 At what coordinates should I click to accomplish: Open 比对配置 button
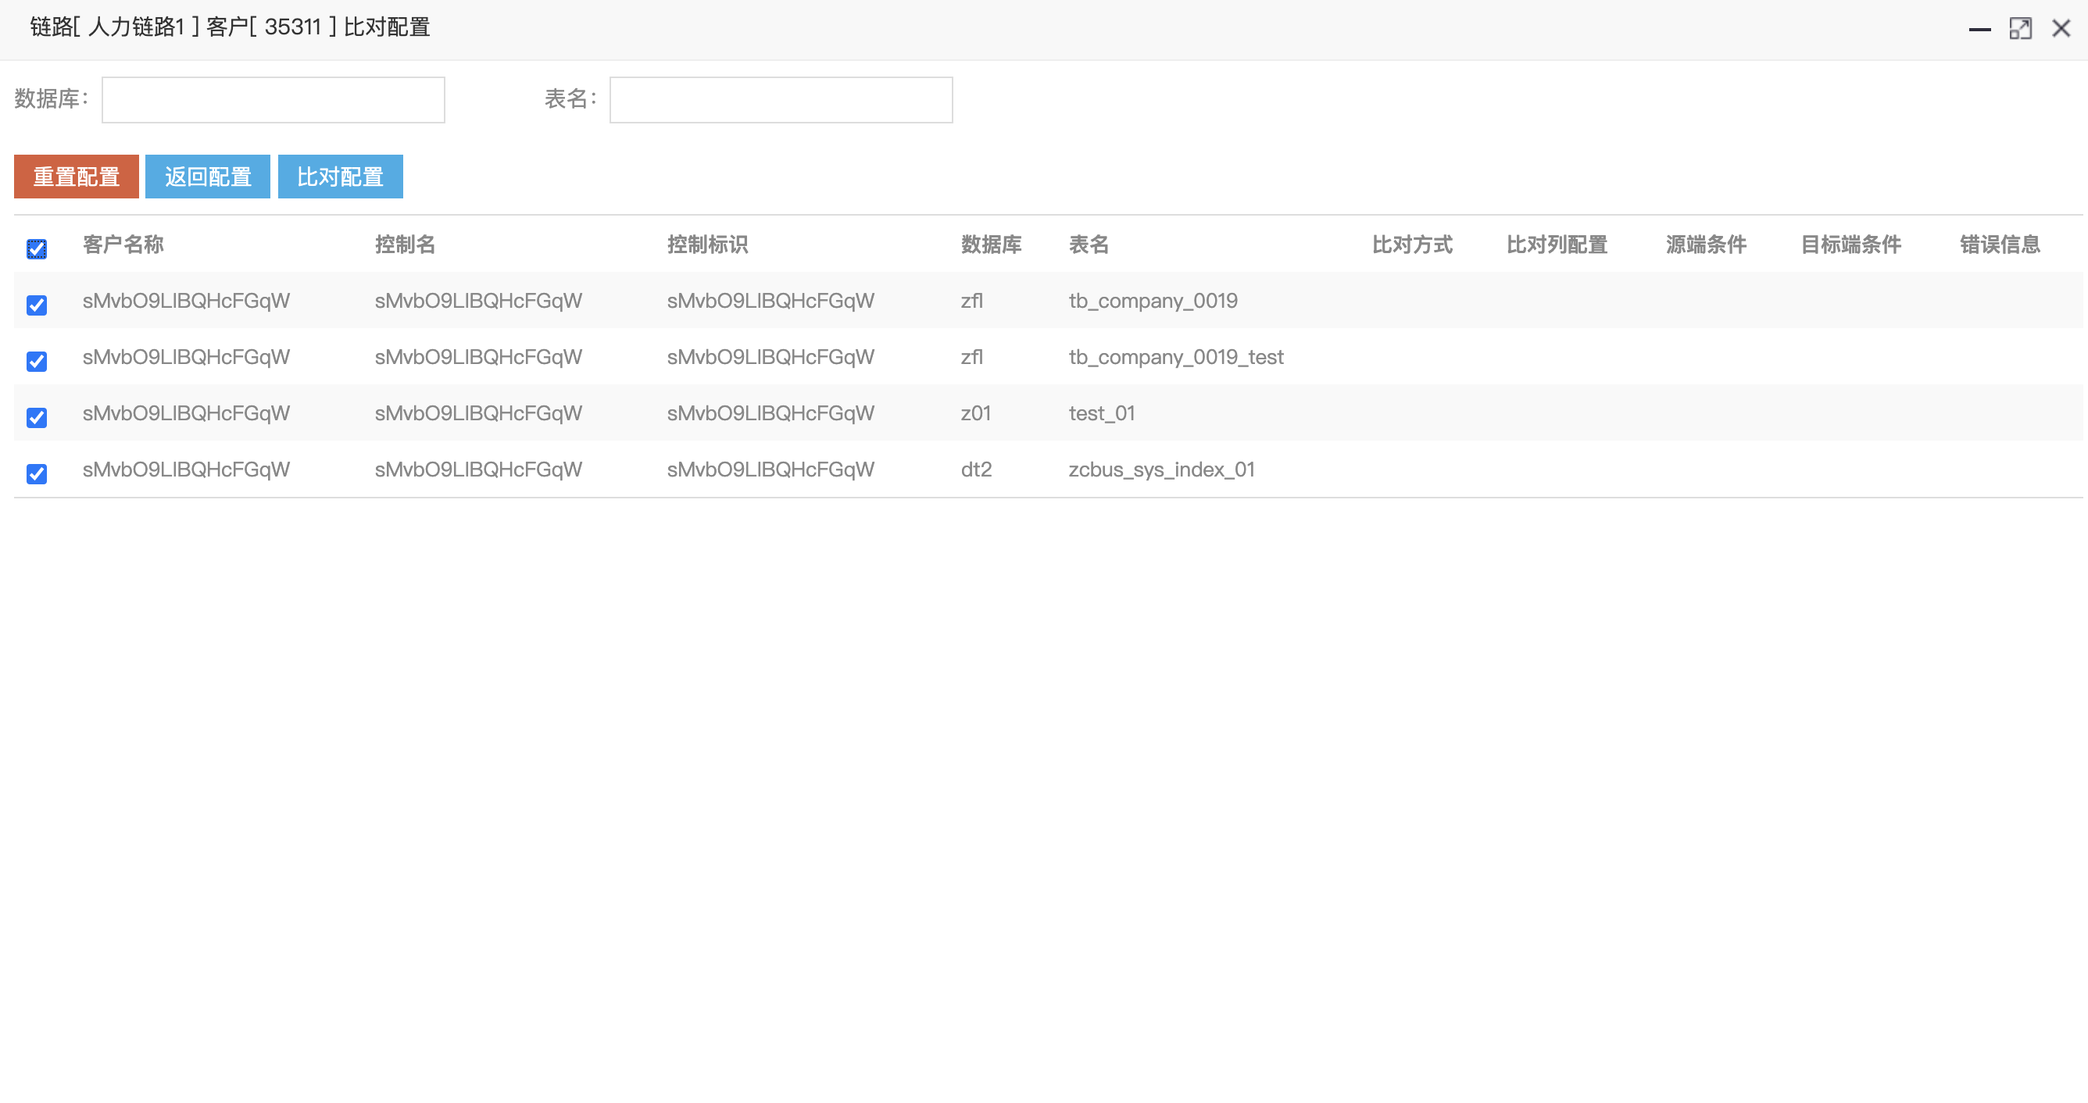click(x=340, y=177)
